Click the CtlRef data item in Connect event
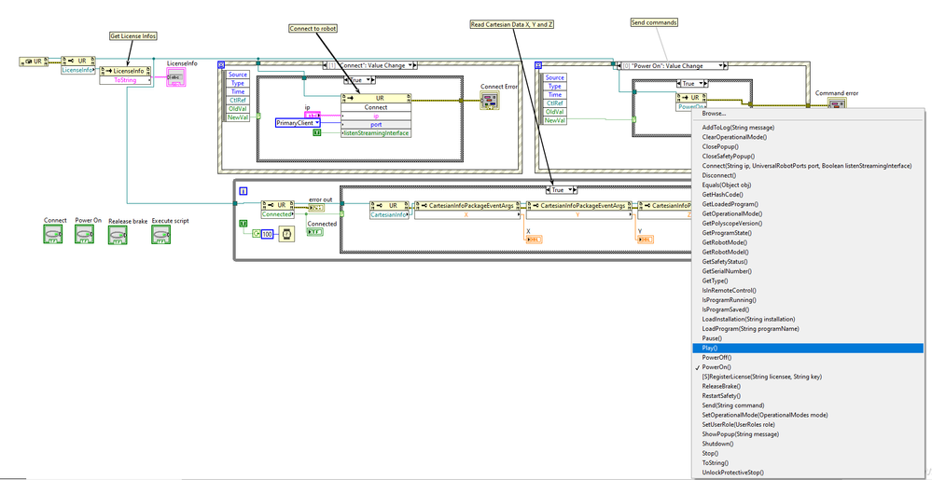The image size is (932, 480). coord(238,101)
